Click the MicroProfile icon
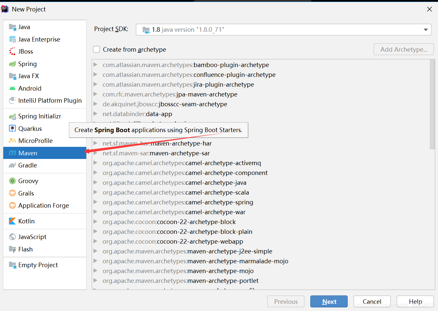The image size is (438, 311). [x=12, y=141]
